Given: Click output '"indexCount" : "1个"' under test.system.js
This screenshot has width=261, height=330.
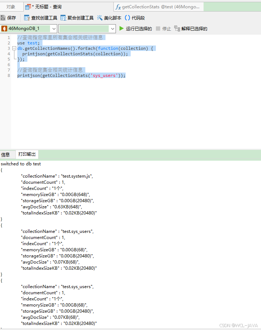Looking at the screenshot, I should click(x=42, y=188).
